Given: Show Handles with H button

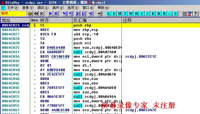Looking at the screenshot, I should pyautogui.click(x=136, y=13).
